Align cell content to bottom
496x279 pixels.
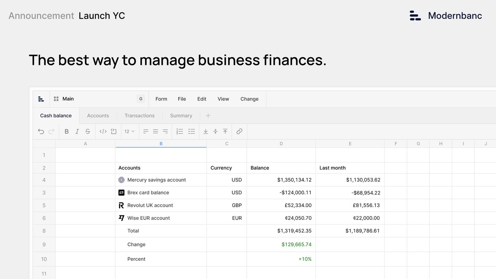pos(206,131)
